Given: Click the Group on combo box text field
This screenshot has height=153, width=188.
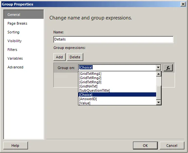Looking at the screenshot, I should click(x=117, y=67).
